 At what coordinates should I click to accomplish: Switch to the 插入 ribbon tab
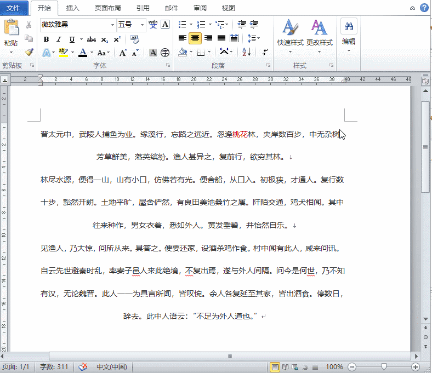(72, 8)
